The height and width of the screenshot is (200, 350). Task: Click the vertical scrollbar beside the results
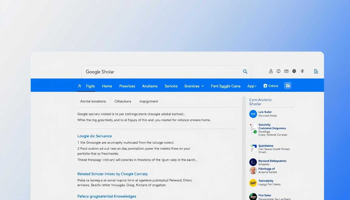[244, 148]
